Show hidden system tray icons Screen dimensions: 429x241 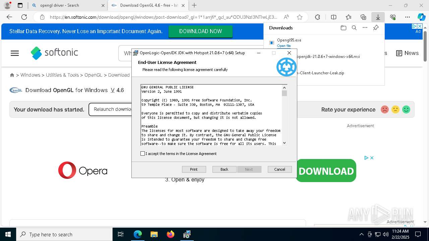[x=361, y=234]
